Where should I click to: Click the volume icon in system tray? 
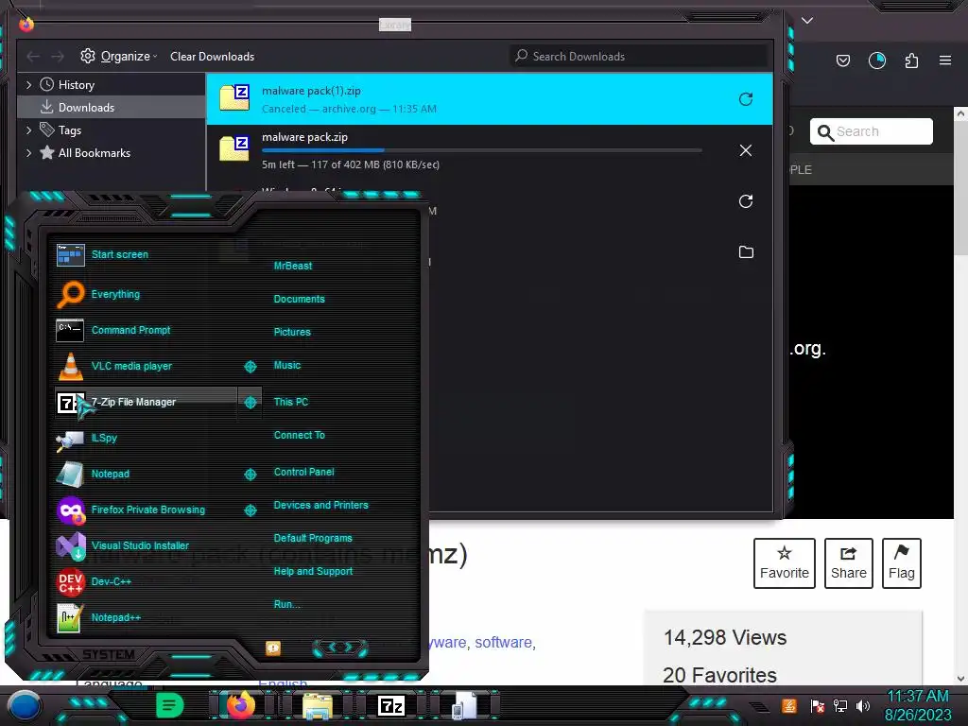point(863,705)
